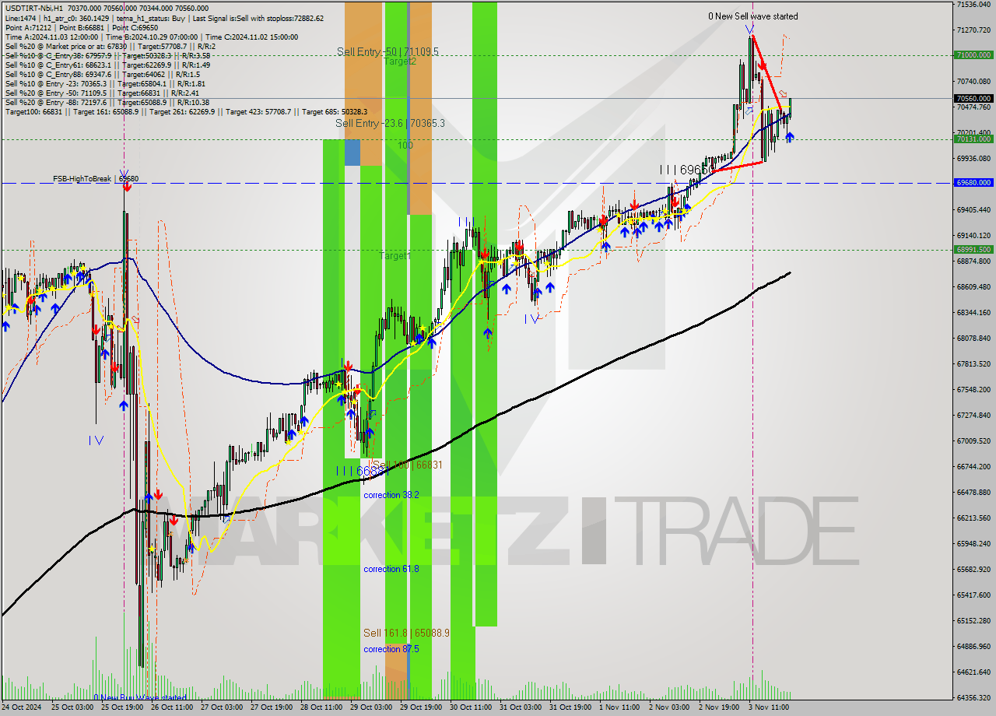Select the 'Line:1474 | h1_atr_c0' status line
996x716 pixels.
(164, 18)
